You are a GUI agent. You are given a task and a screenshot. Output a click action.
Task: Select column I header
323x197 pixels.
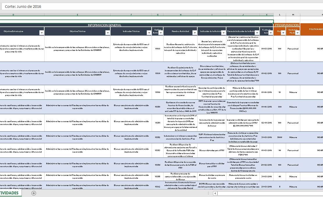[x=212, y=15]
